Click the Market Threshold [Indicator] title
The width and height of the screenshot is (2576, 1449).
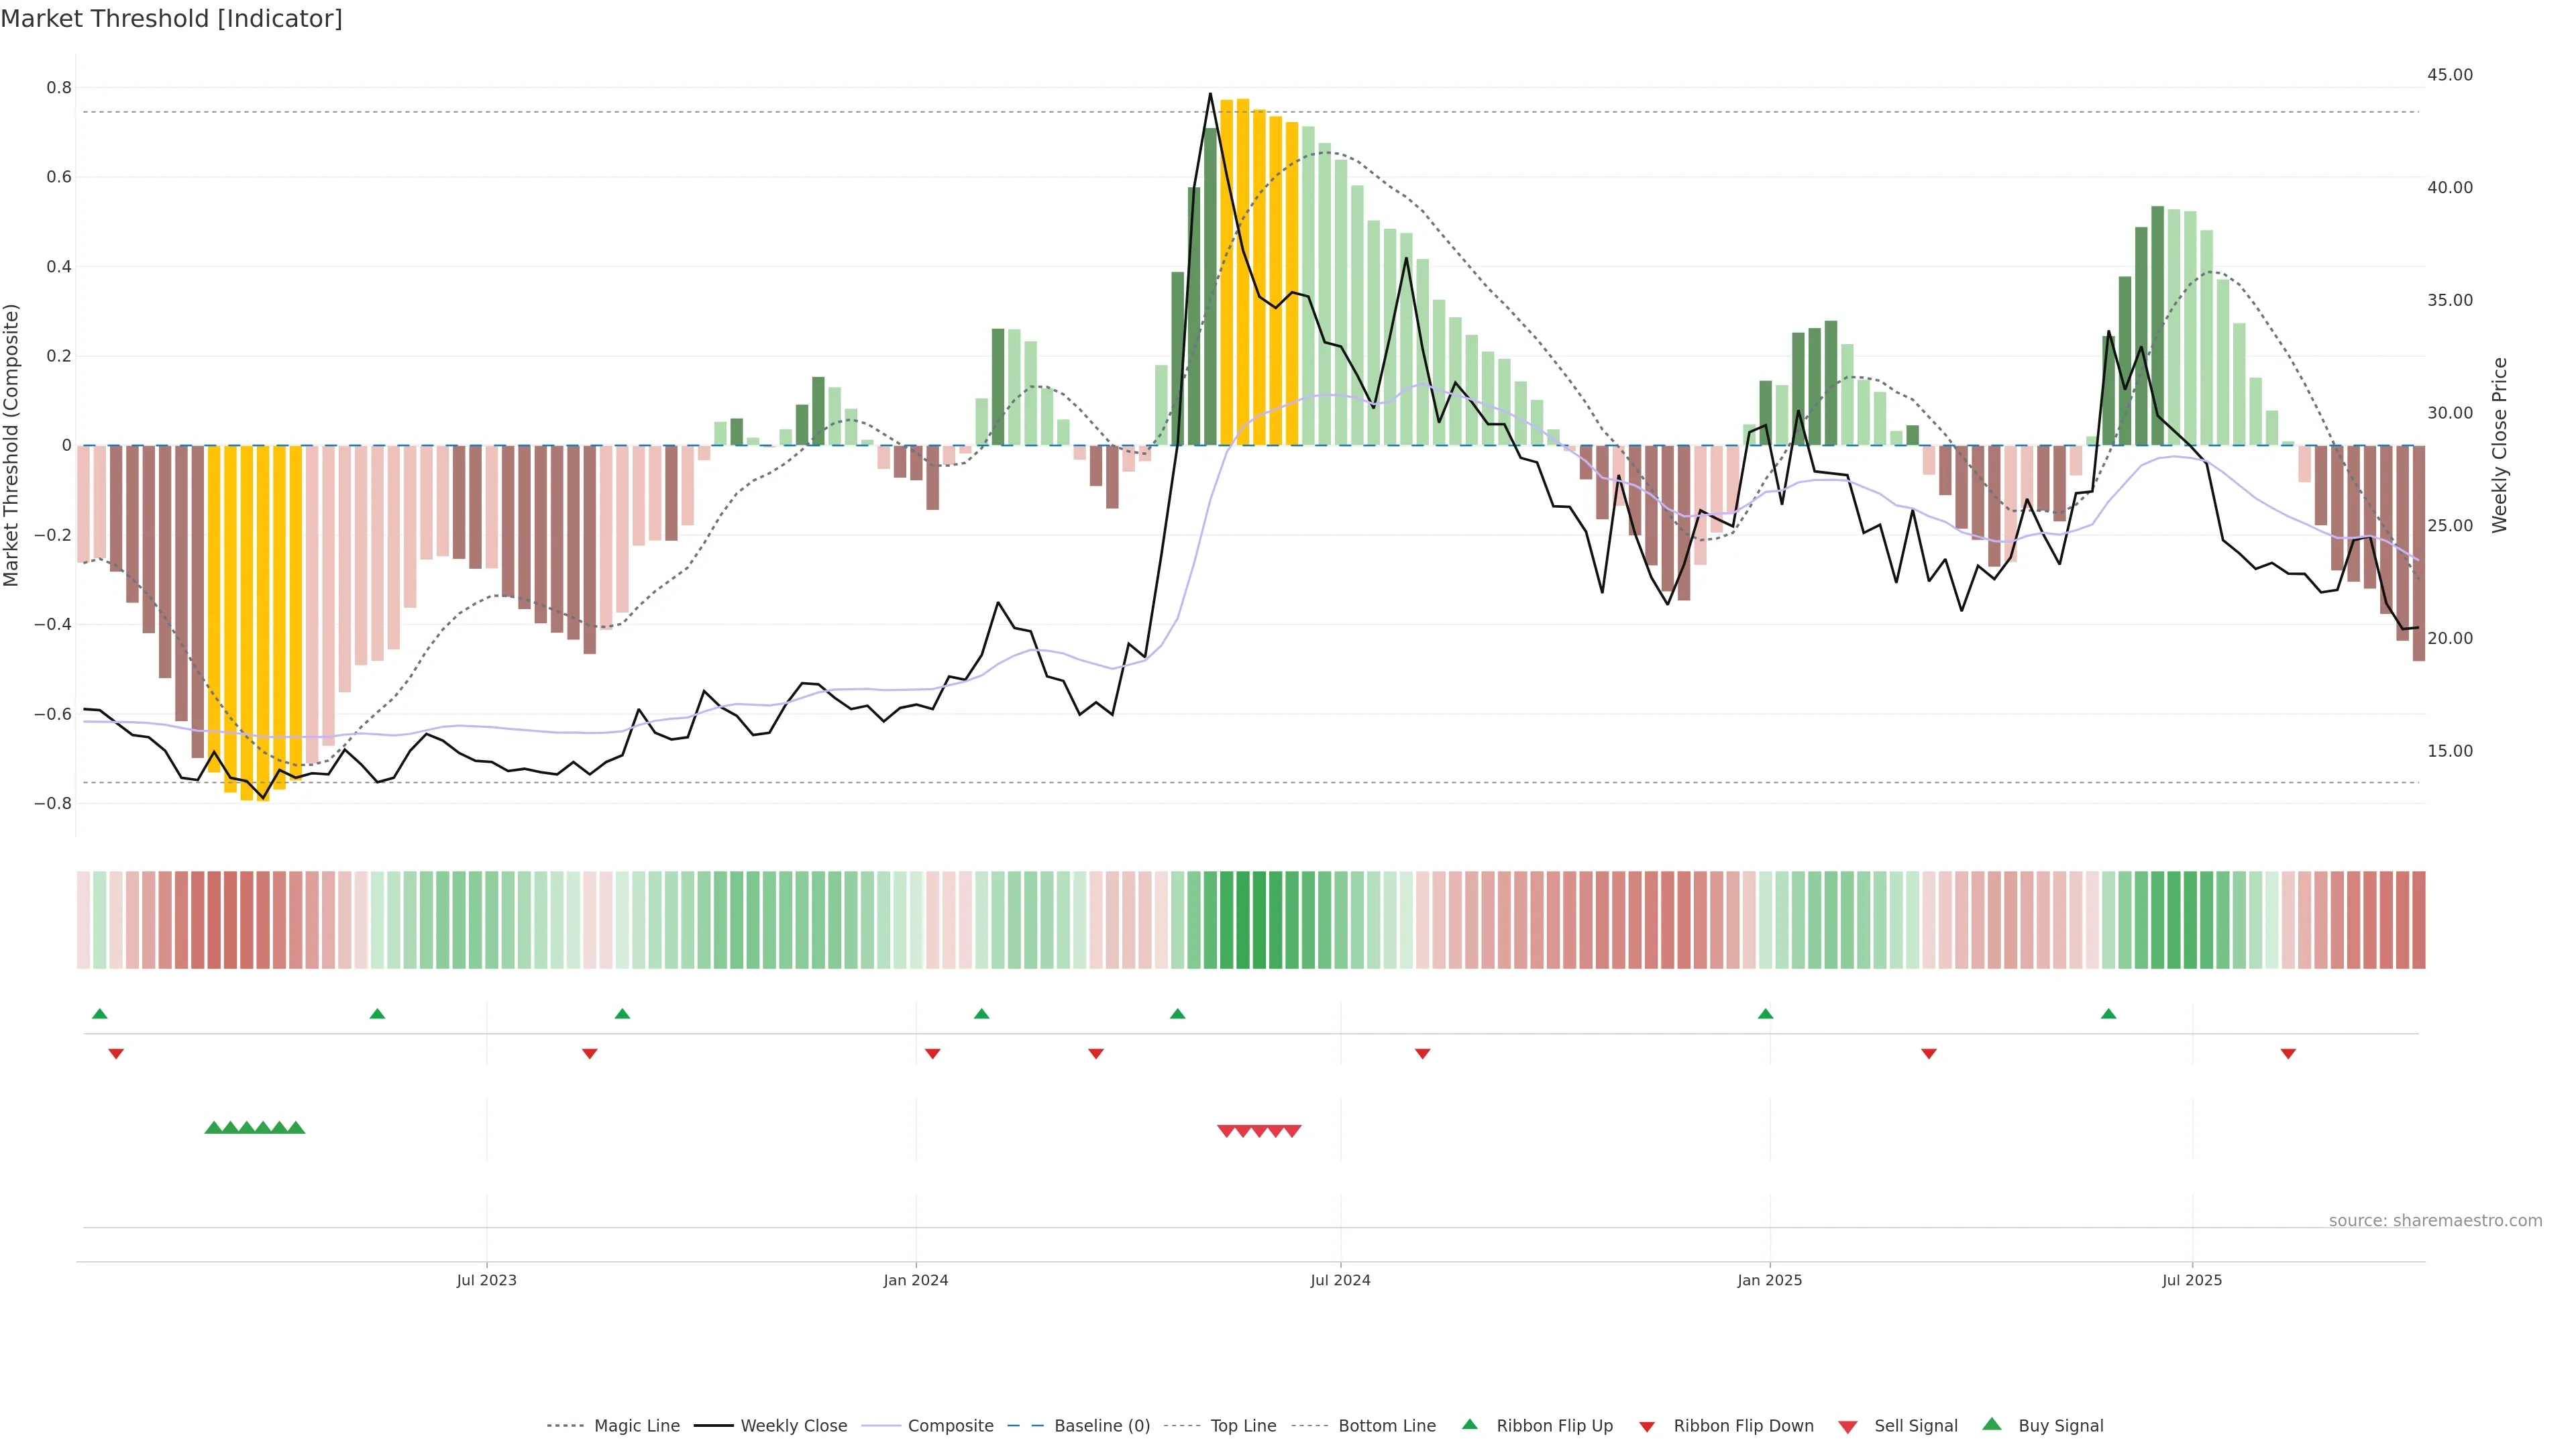coord(171,19)
